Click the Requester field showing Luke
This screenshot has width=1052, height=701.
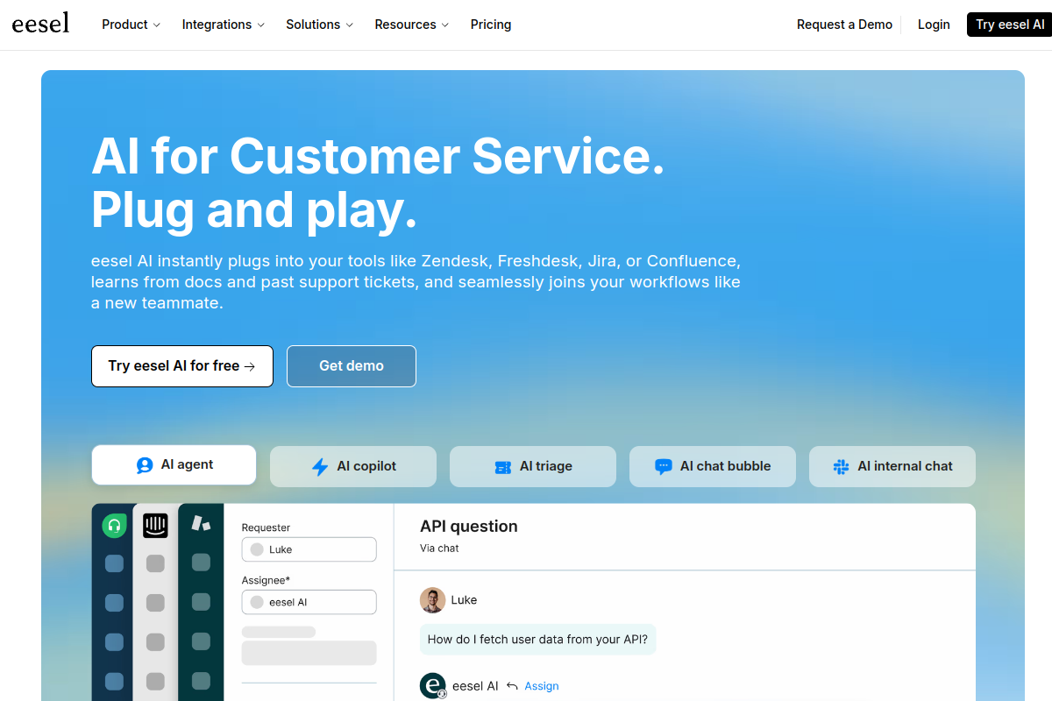pos(309,549)
